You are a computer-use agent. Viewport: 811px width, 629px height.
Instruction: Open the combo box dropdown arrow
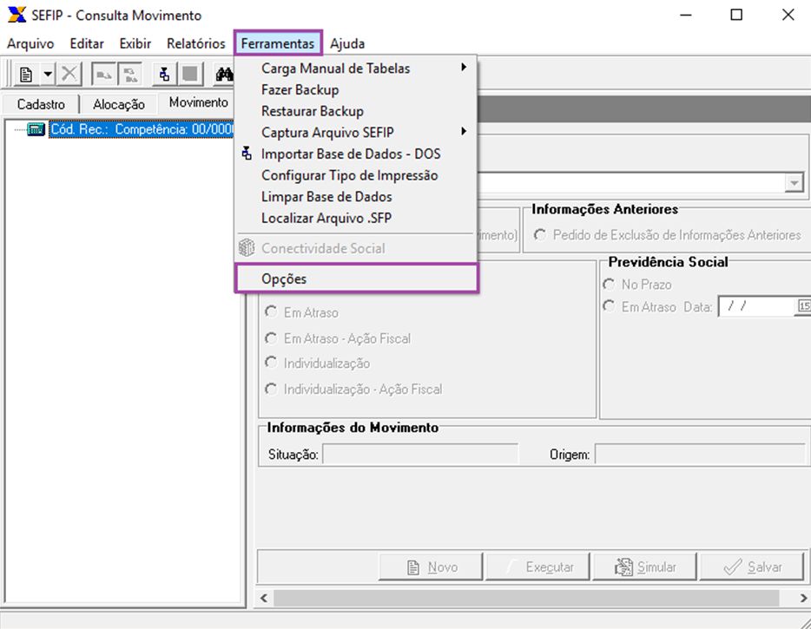[x=794, y=182]
